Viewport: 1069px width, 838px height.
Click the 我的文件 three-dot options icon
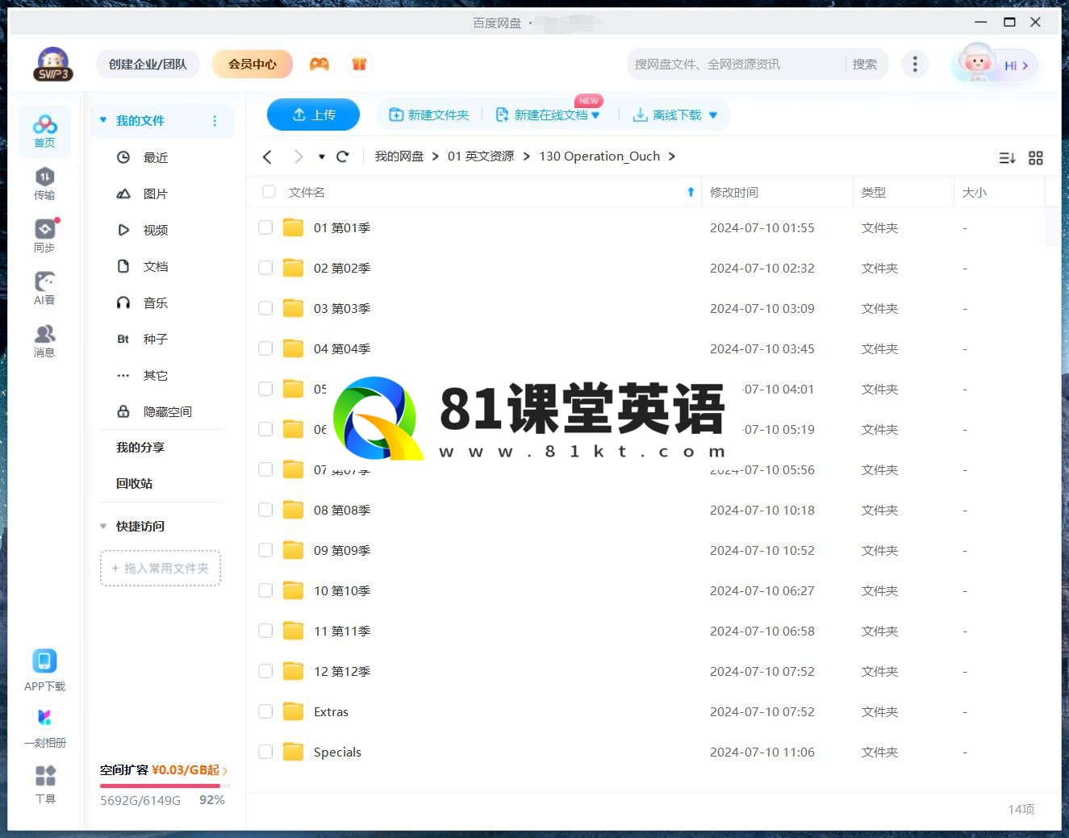click(215, 121)
